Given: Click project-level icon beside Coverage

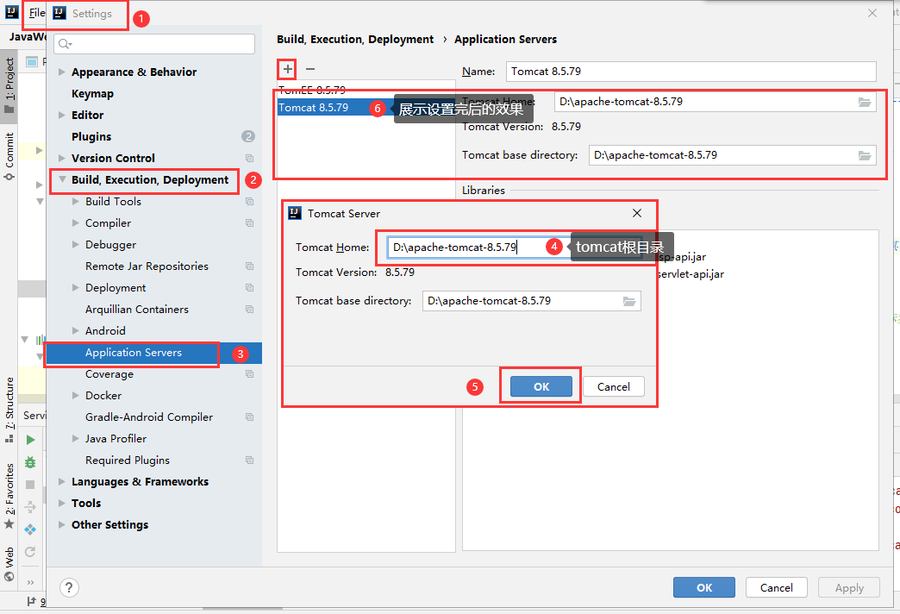Looking at the screenshot, I should 250,374.
